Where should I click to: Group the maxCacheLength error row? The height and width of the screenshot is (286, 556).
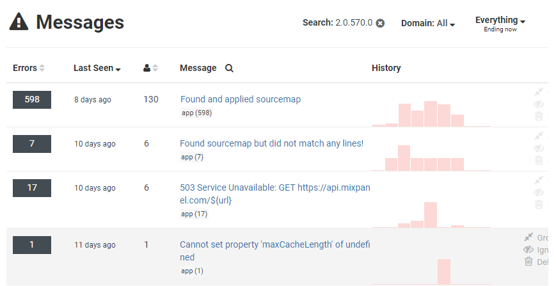click(x=536, y=237)
